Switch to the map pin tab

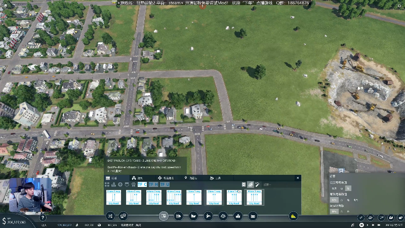(x=194, y=178)
